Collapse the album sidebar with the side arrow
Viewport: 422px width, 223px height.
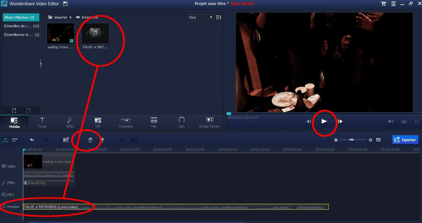coord(41,64)
